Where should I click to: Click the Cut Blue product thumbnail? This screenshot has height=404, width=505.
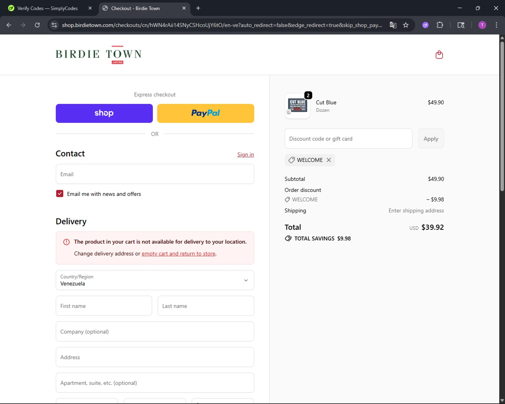[297, 106]
